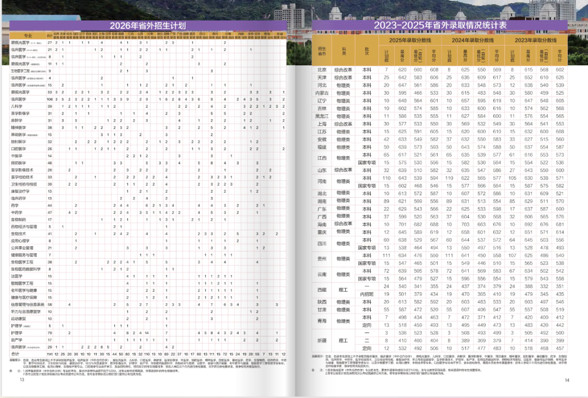
Task: Click the '2025年录取分数线' header
Action: coord(410,40)
